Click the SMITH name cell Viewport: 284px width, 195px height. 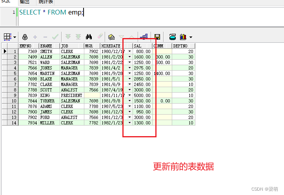coord(49,51)
